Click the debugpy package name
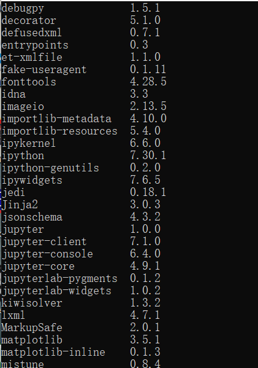Viewport: 258px width, 368px height. point(23,9)
